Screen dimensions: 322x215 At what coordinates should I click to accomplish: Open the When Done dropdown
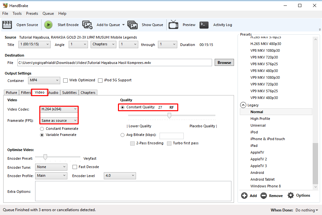click(x=307, y=210)
